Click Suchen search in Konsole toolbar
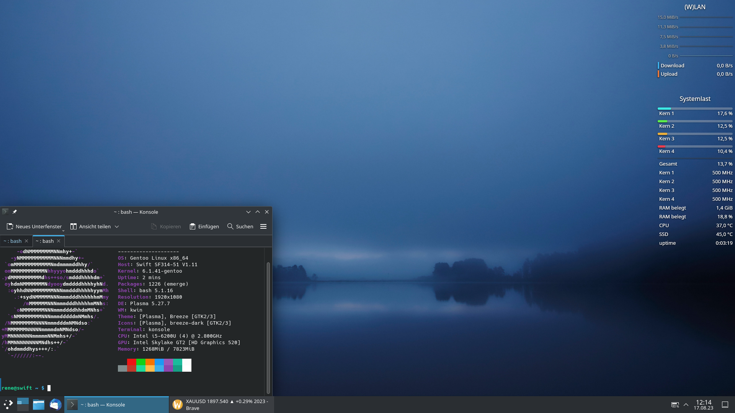The image size is (735, 413). coord(240,226)
